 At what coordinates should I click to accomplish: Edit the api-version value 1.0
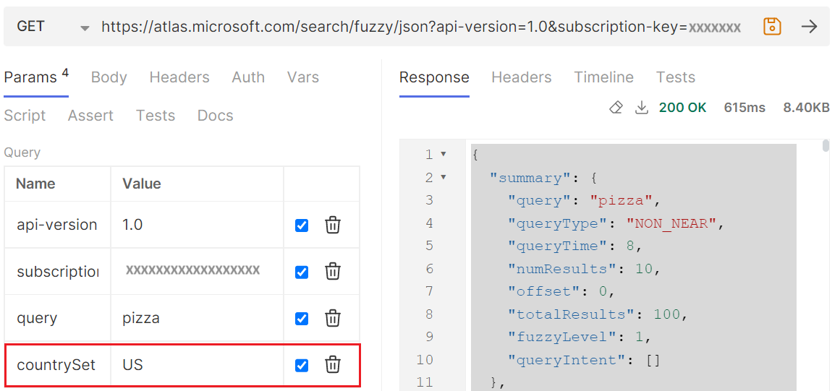197,225
